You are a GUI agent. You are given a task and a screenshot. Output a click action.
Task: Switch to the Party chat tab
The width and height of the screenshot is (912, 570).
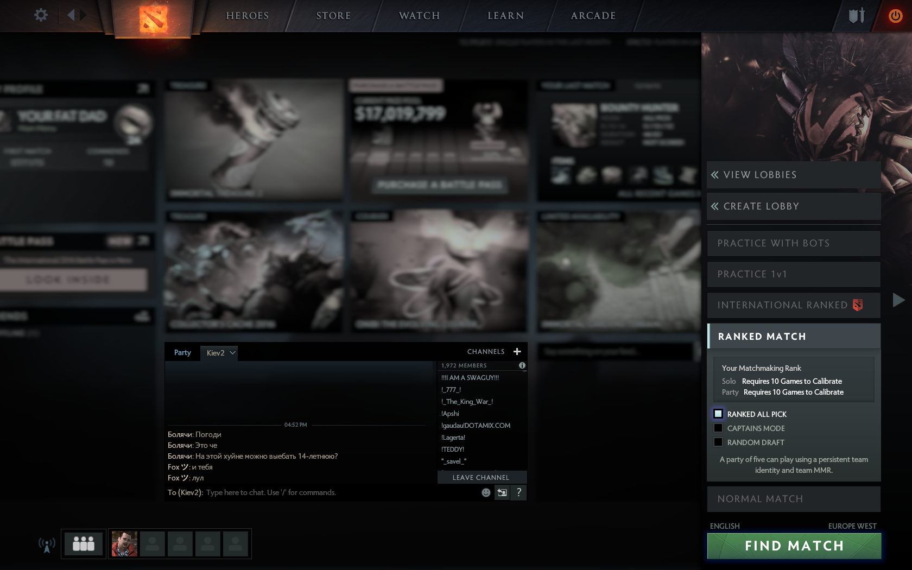pyautogui.click(x=182, y=352)
